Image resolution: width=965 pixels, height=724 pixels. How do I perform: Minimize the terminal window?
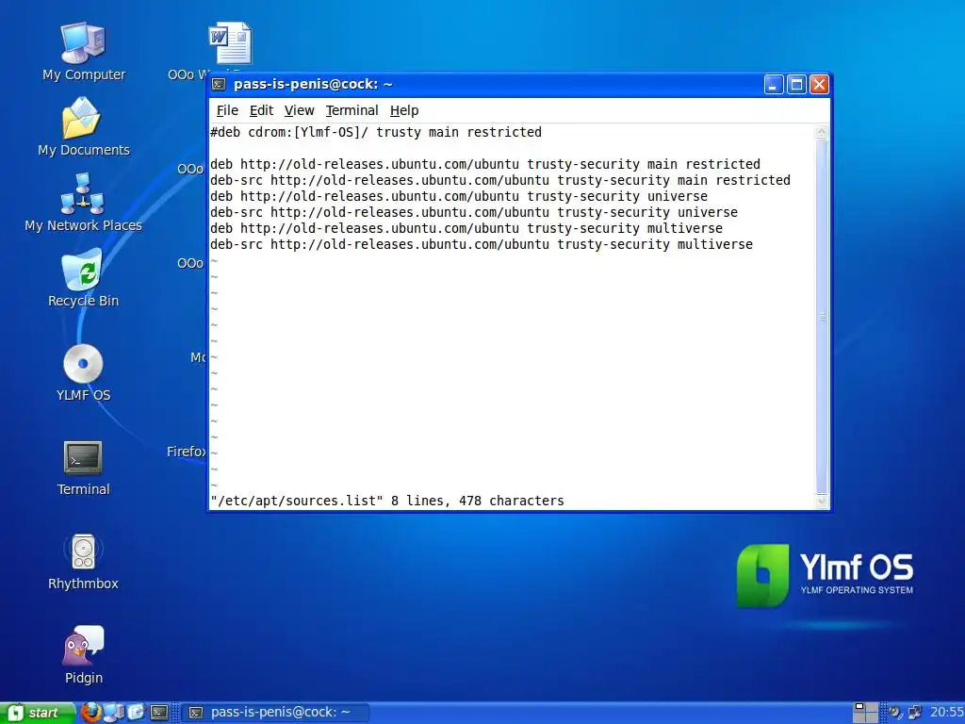774,84
